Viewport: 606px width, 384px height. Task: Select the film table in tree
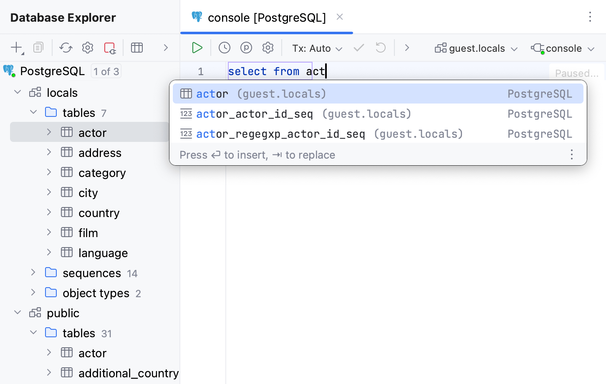tap(88, 233)
